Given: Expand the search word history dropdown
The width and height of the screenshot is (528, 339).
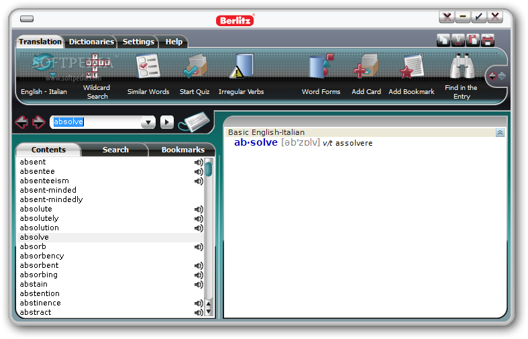Looking at the screenshot, I should click(x=148, y=122).
